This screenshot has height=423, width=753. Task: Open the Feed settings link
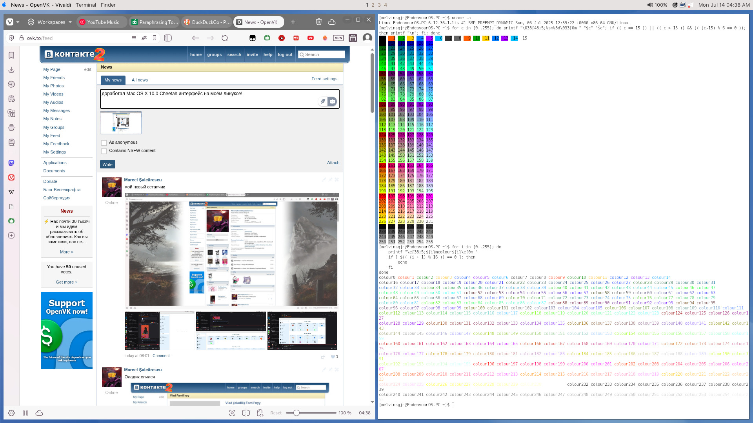pos(324,79)
